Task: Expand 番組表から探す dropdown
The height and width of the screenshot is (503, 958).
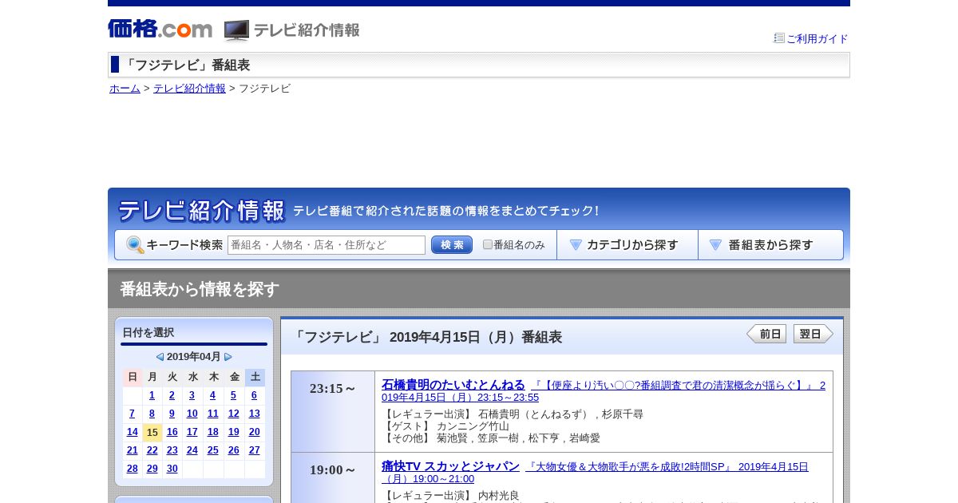Action: coord(770,245)
